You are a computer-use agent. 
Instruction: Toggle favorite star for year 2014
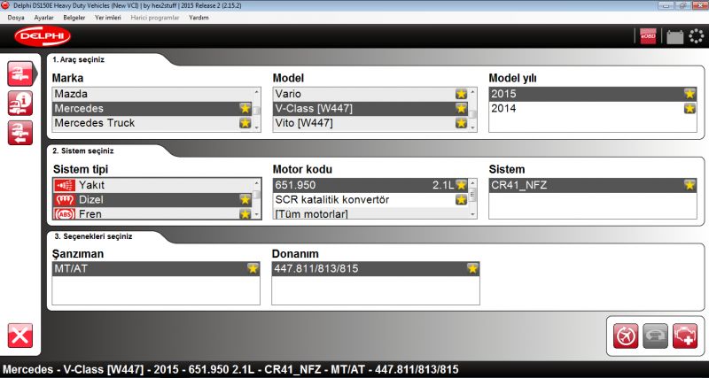coord(690,108)
